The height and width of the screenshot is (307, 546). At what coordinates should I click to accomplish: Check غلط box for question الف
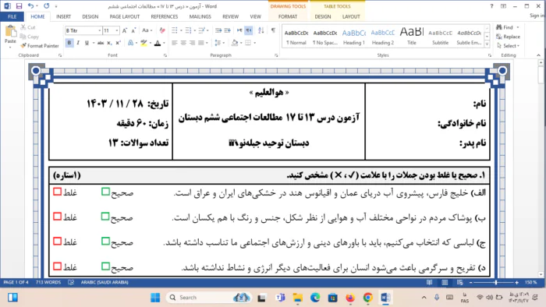58,192
